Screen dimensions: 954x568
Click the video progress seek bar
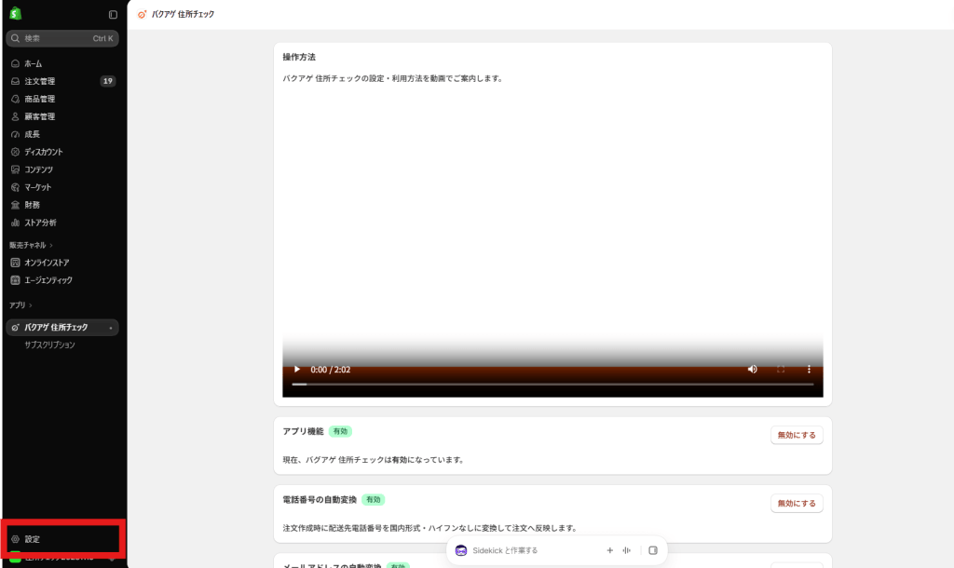point(552,385)
